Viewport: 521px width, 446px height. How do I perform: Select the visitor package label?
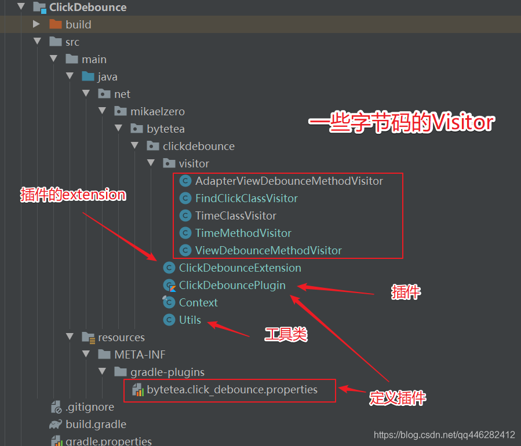(194, 163)
